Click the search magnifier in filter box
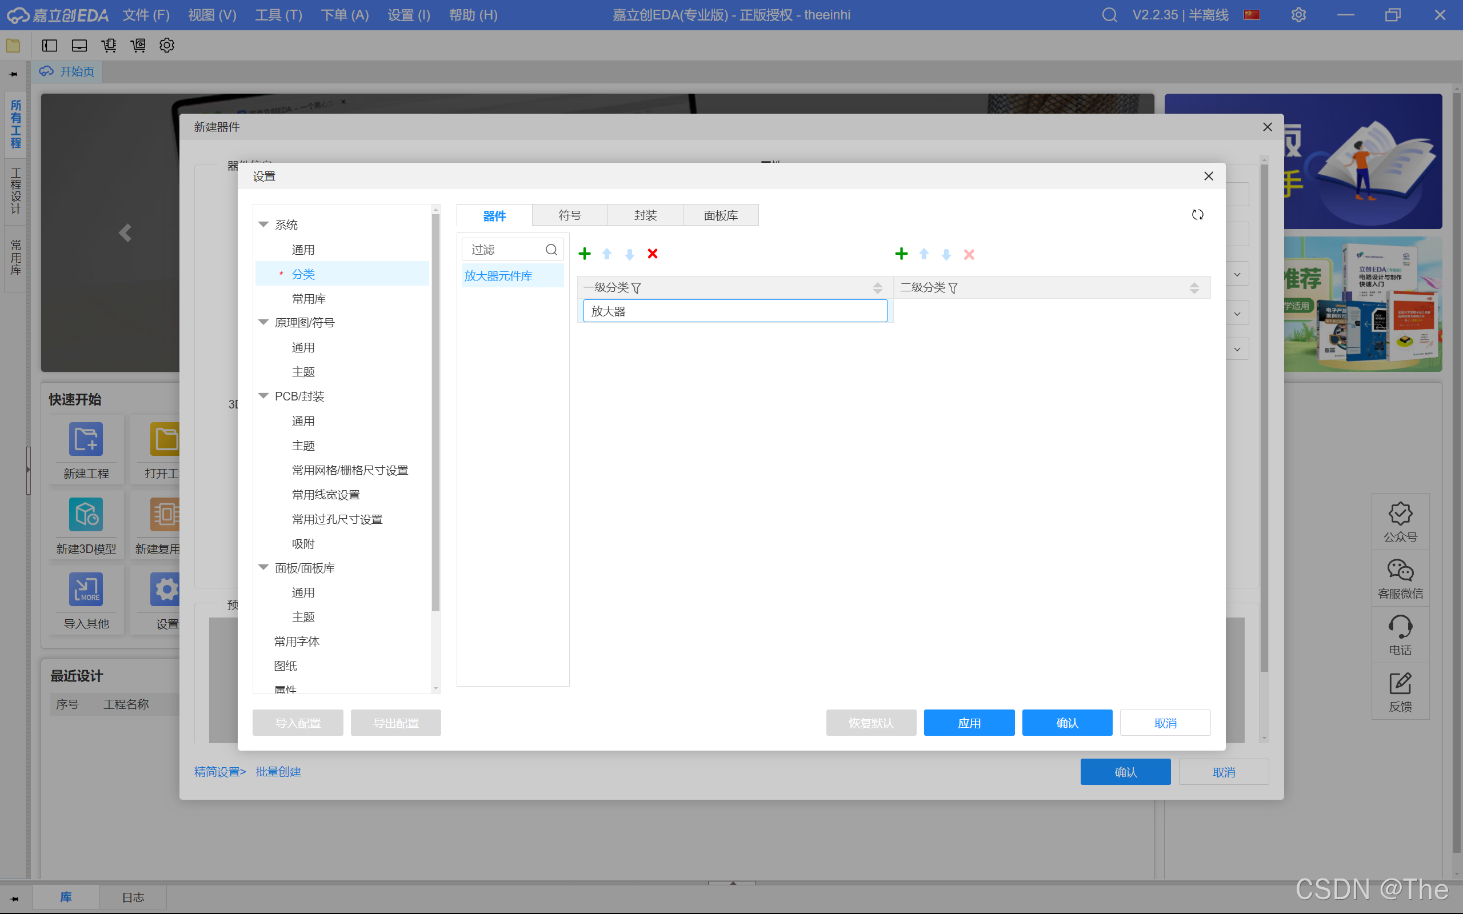Image resolution: width=1463 pixels, height=914 pixels. tap(551, 250)
